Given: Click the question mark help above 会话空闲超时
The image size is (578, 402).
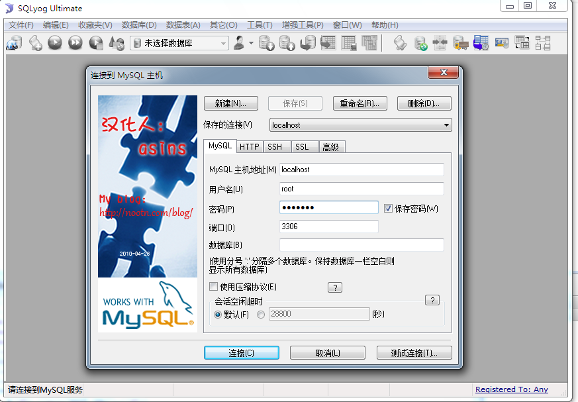Looking at the screenshot, I should pos(432,300).
